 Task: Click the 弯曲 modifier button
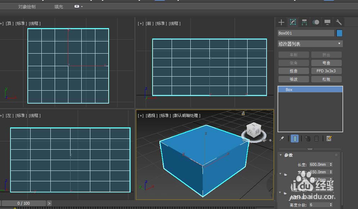(326, 63)
